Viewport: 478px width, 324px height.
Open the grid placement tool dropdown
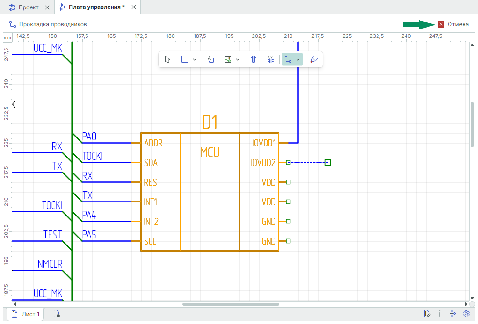pos(195,59)
